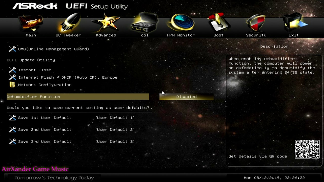Select Save 1st User Default
Viewport: 324px width, 182px height.
coord(45,118)
